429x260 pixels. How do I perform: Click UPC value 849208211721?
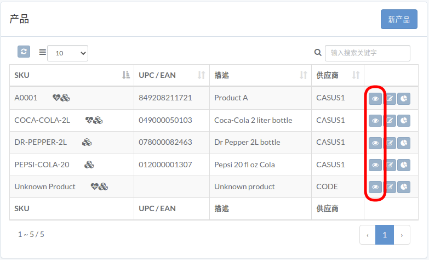point(165,98)
